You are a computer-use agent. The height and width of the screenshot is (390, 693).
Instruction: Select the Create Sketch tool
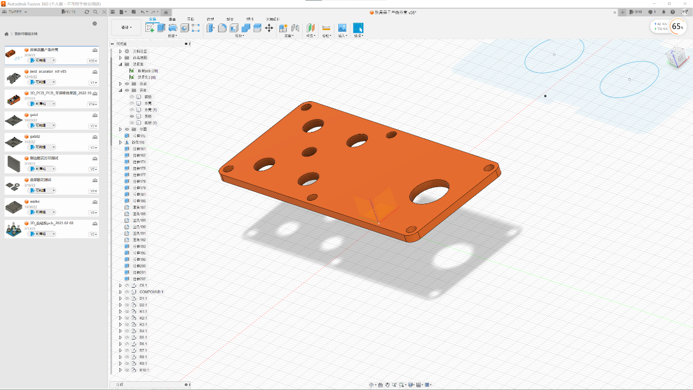150,28
